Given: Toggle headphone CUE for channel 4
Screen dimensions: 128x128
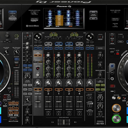Looking at the screenshot, I should pyautogui.click(x=79, y=89).
